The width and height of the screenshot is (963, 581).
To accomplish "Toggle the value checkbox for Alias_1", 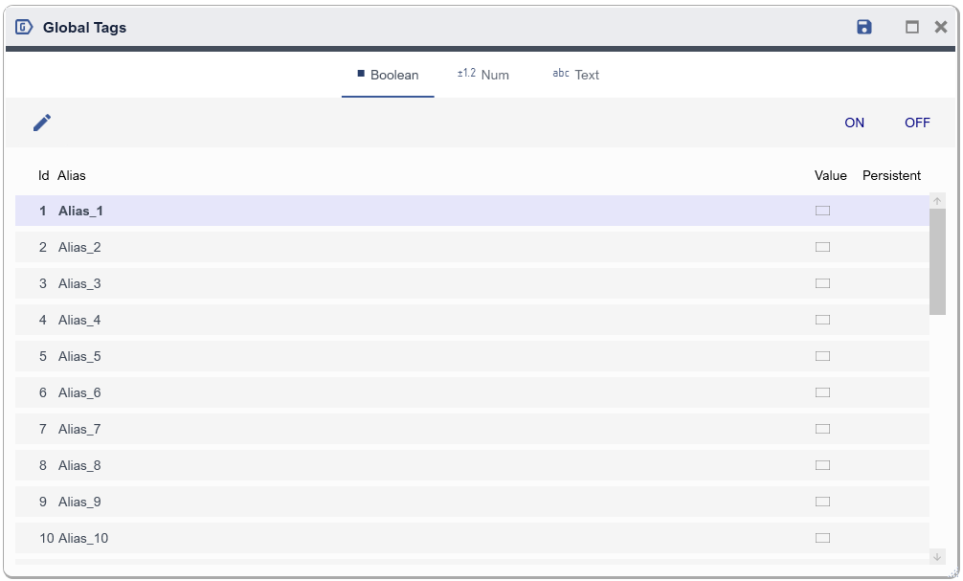I will (822, 211).
